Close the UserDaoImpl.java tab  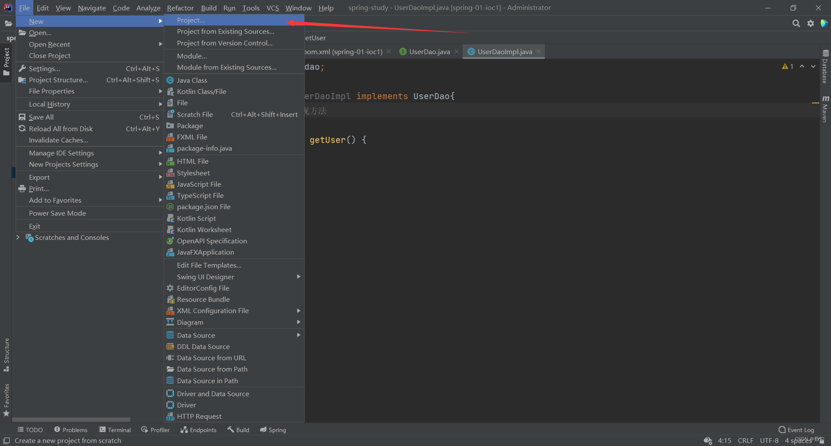pos(538,52)
